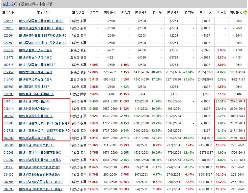
Task: Open fund code 588350 link
Action: (x=9, y=116)
